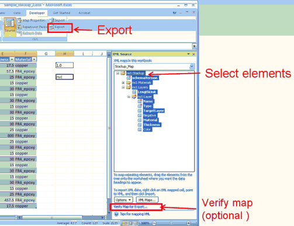Click the Thickness element icon
294x226 pixels.
(x=140, y=124)
